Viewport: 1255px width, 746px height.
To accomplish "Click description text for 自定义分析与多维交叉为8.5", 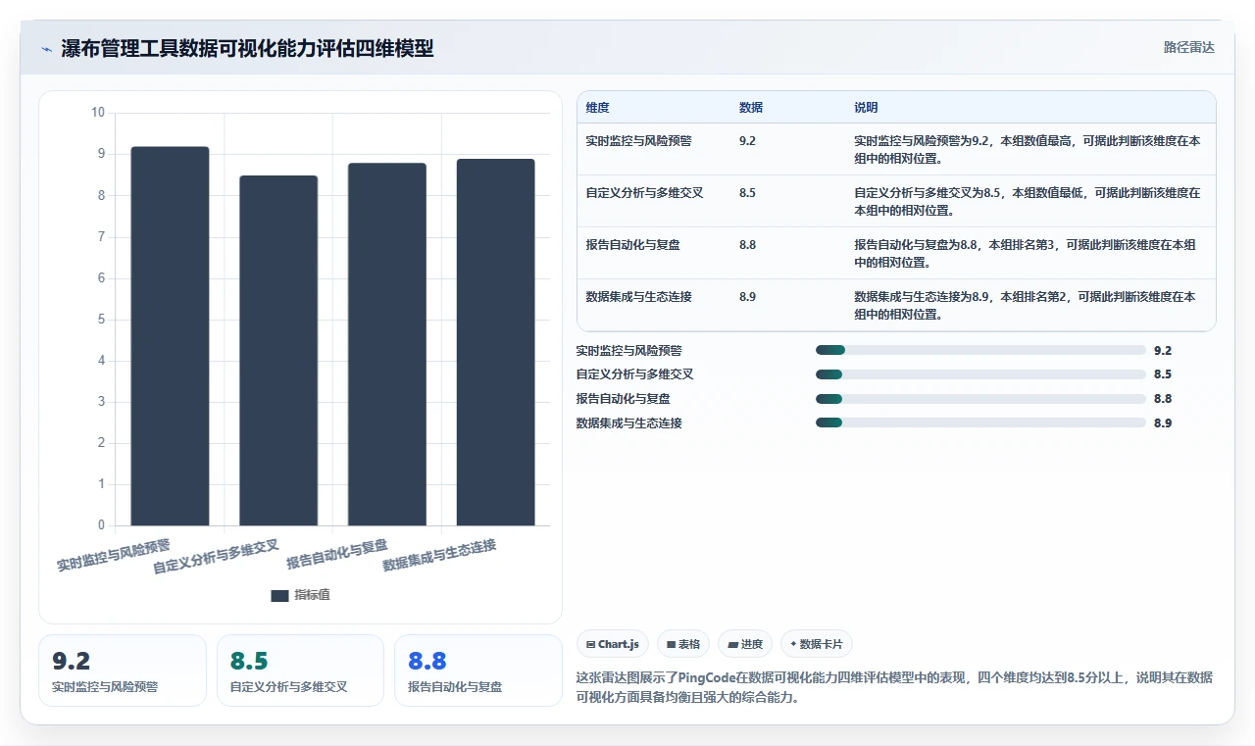I will (x=1028, y=201).
